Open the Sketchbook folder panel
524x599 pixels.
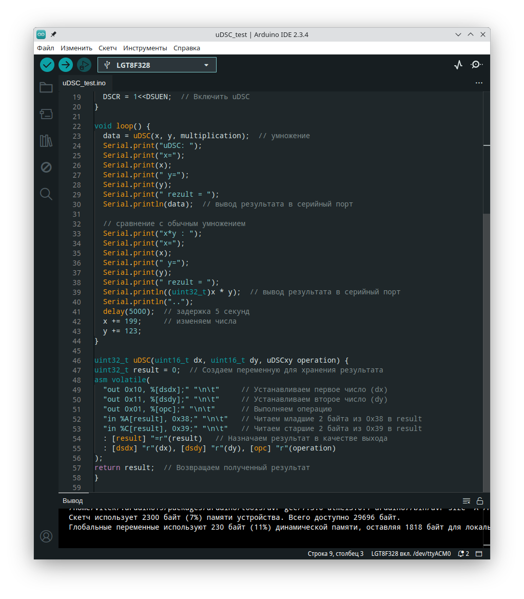pos(46,87)
